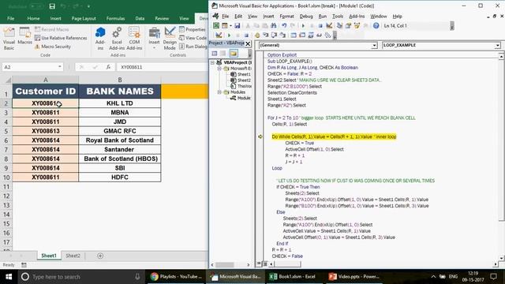Open Project Explorer from VBA toolbar icon
This screenshot has width=505, height=284.
pos(339,26)
